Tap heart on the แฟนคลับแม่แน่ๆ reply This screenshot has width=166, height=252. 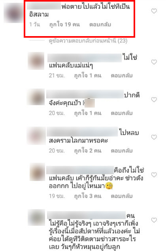click(x=154, y=62)
